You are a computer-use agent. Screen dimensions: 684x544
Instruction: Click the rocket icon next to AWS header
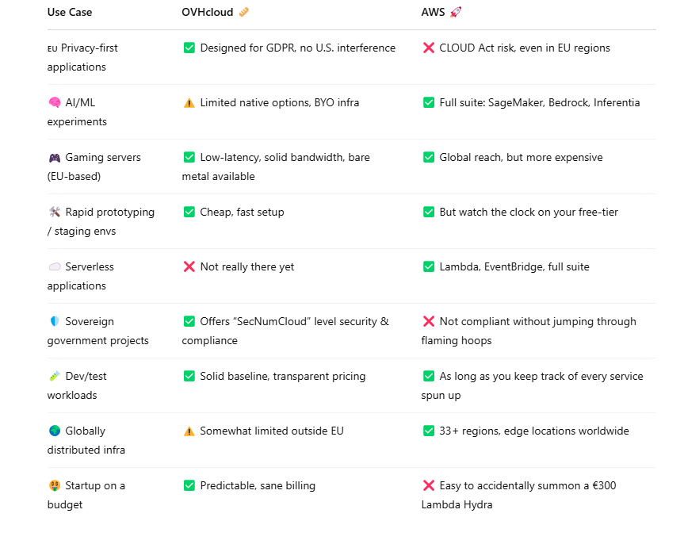(456, 12)
